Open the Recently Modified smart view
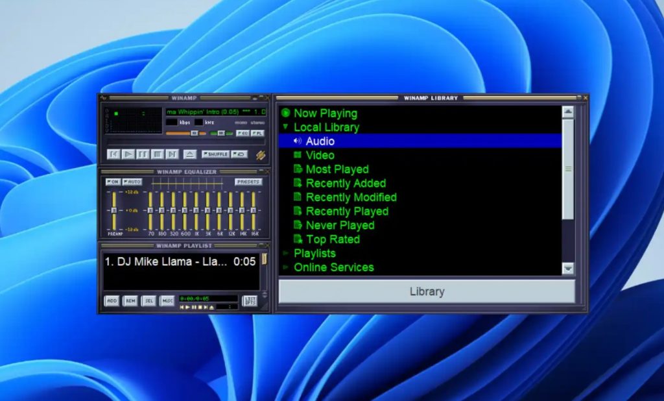The width and height of the screenshot is (664, 401). tap(351, 197)
